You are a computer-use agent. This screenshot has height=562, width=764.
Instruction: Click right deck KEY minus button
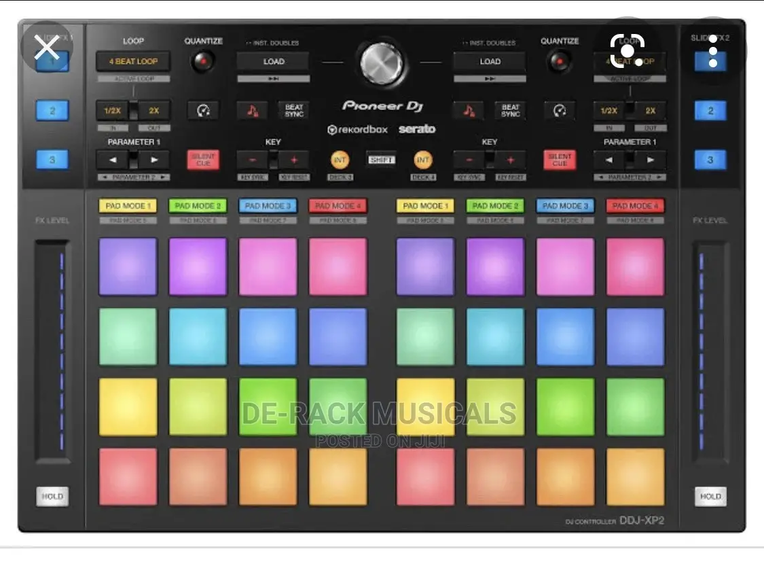[x=469, y=160]
